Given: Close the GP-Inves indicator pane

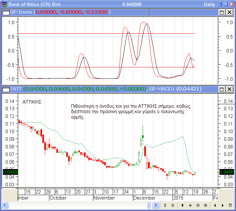Looking at the screenshot, I should 229,12.
